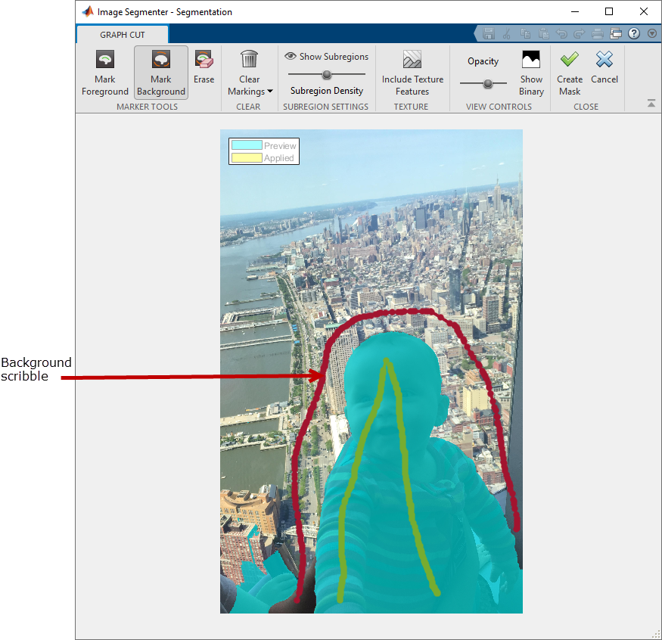Viewport: 662px width, 640px height.
Task: Maximize the Image Segmenter window
Action: [x=609, y=11]
